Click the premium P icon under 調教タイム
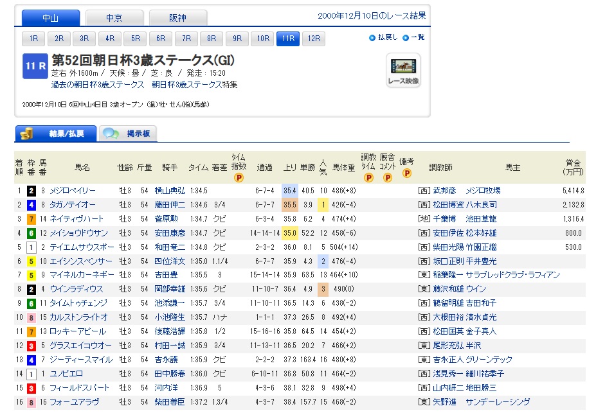Screen dimensions: 596x413 pyautogui.click(x=368, y=178)
